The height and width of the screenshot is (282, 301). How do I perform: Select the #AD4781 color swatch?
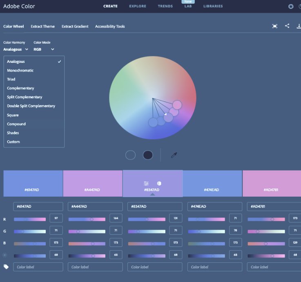tap(272, 183)
